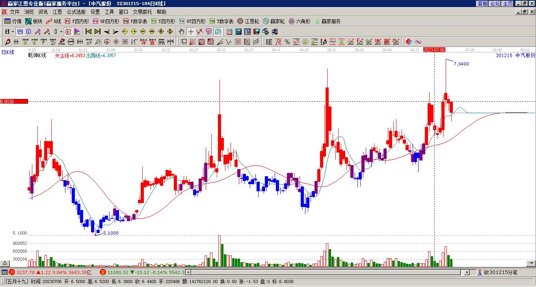Click the floppy disk save icon
The image size is (536, 287).
point(257,32)
